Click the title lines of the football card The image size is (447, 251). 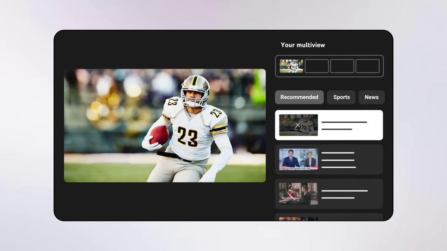[344, 125]
